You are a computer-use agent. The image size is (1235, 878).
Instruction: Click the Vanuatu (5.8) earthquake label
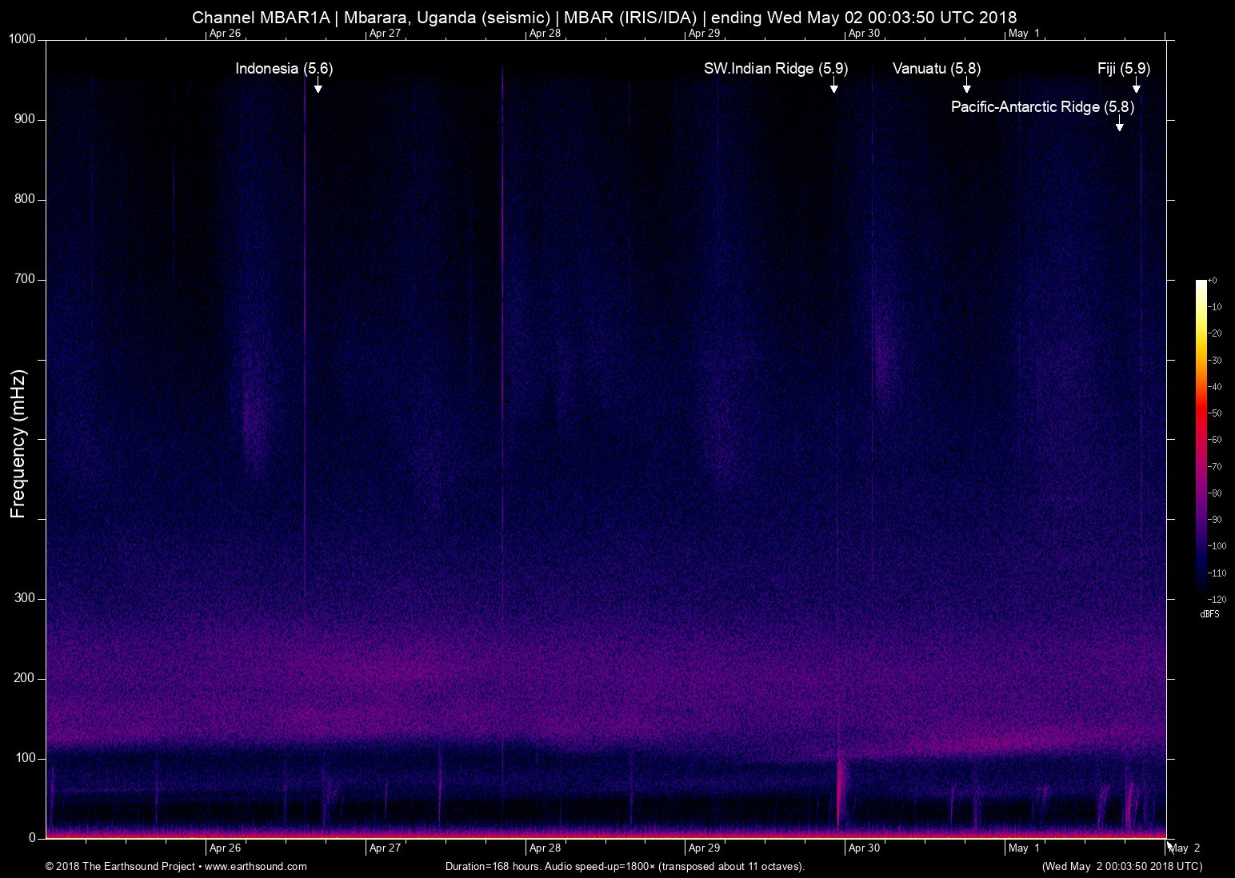pos(936,69)
